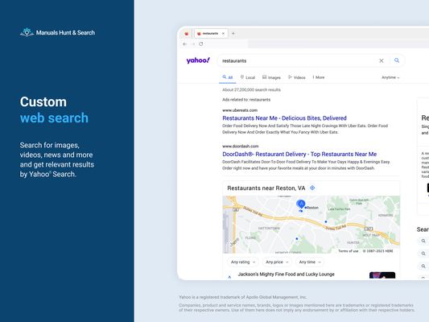Open the Any rating dropdown
This screenshot has height=322, width=429.
243,262
